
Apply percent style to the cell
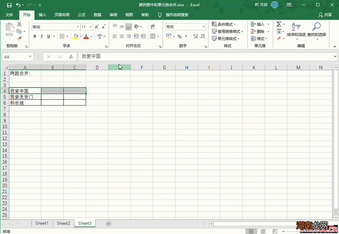(x=179, y=36)
